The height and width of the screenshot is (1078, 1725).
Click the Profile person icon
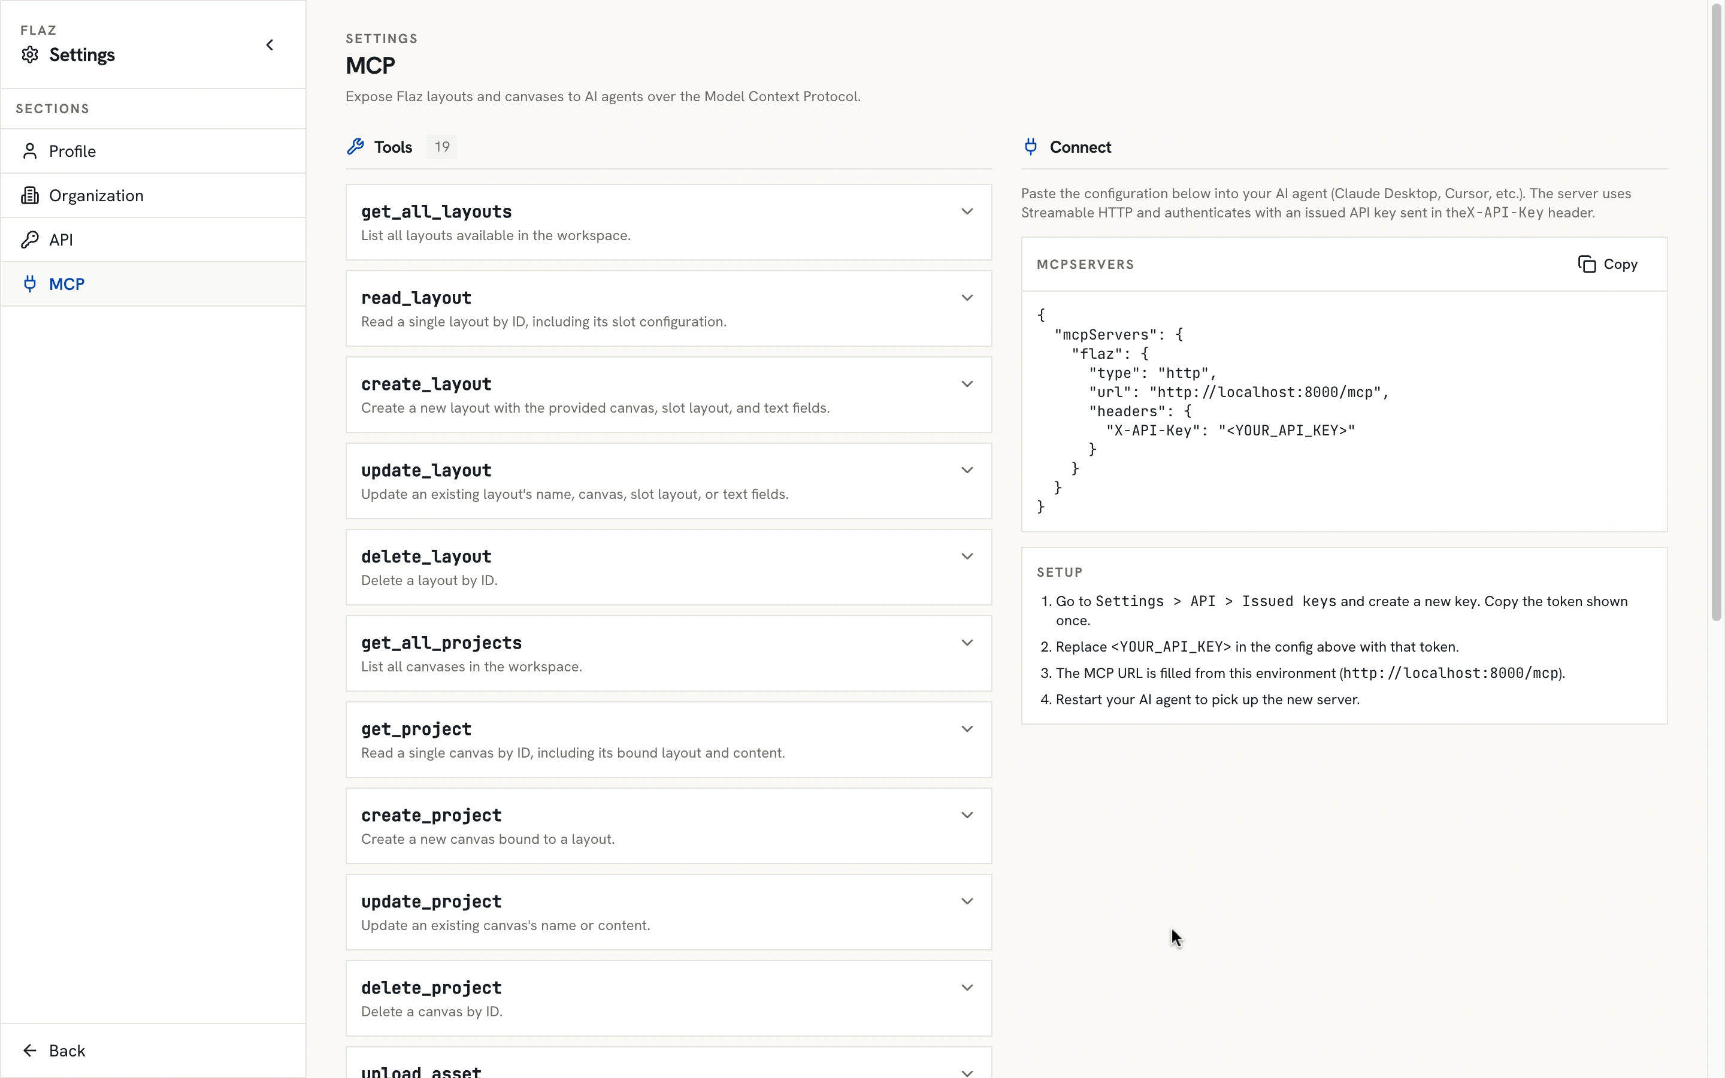point(30,151)
